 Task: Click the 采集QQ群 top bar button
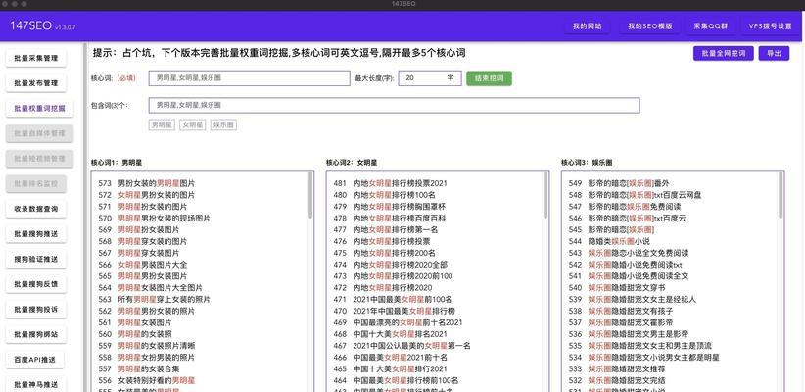pyautogui.click(x=710, y=25)
